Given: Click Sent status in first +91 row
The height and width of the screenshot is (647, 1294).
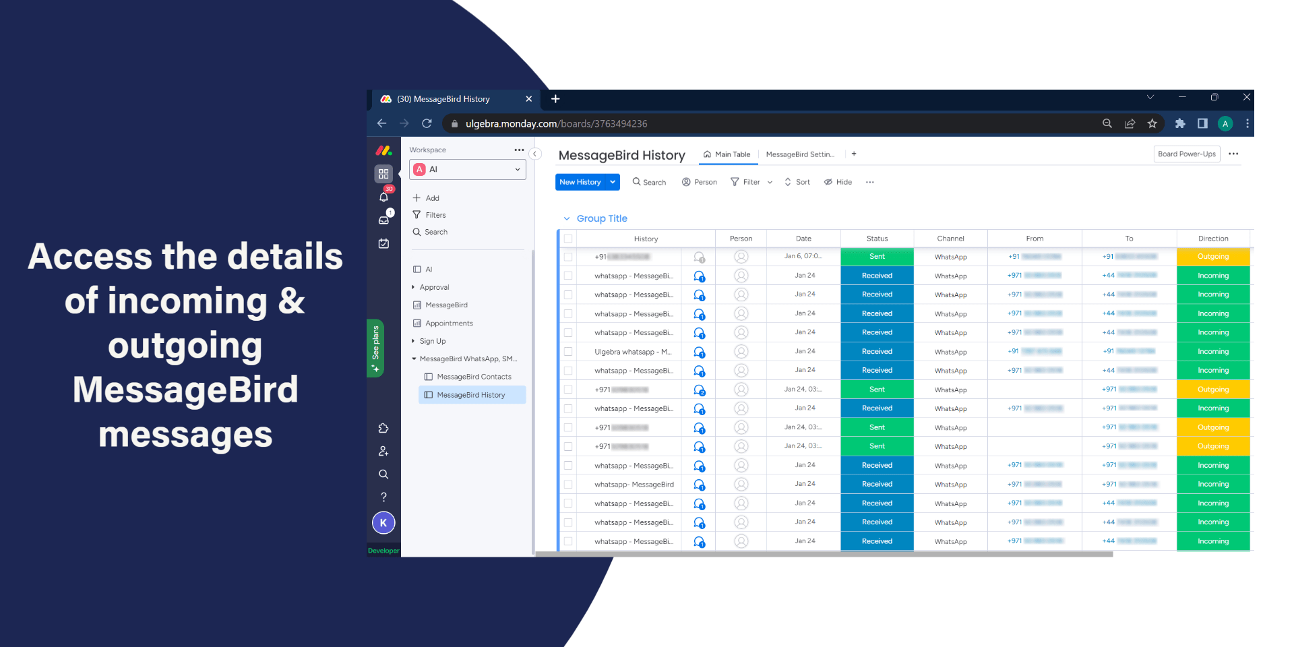Looking at the screenshot, I should (x=877, y=257).
